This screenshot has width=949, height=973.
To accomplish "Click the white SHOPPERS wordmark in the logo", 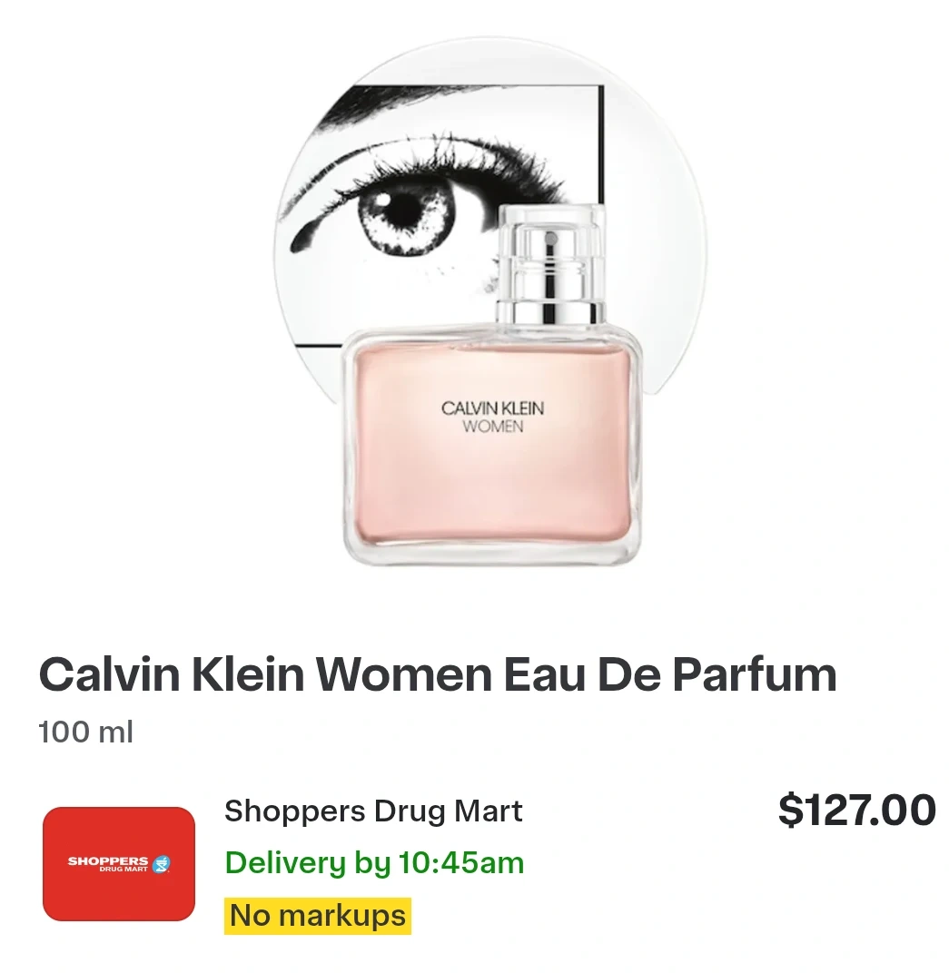I will coord(108,860).
